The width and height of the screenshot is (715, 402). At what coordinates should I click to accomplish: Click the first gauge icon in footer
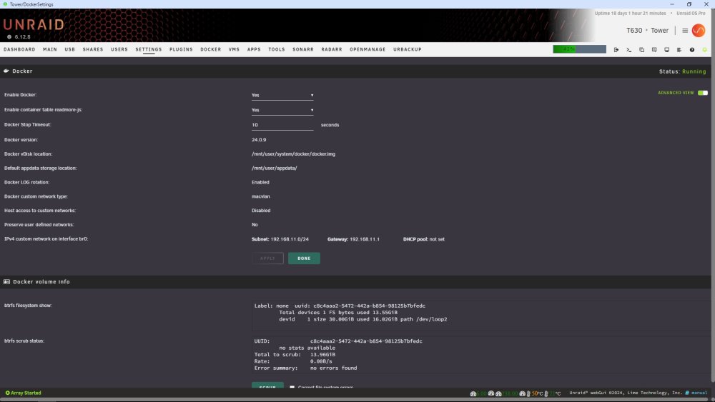click(473, 393)
